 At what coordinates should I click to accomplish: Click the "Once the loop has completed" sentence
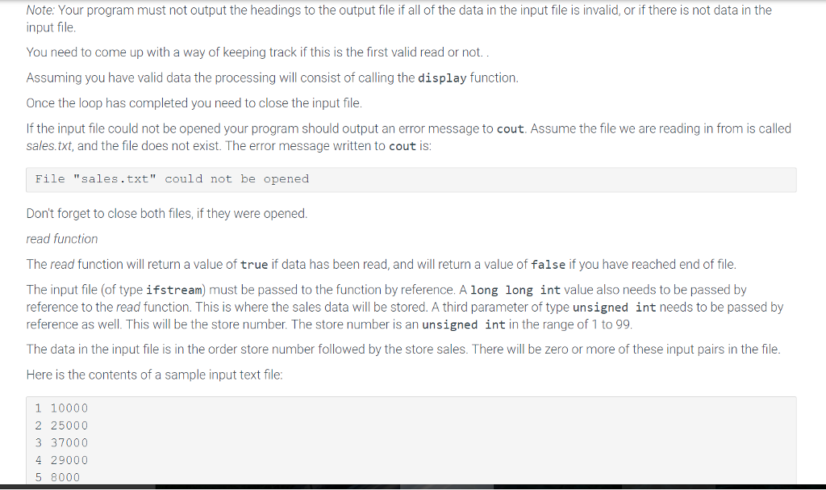coord(194,103)
